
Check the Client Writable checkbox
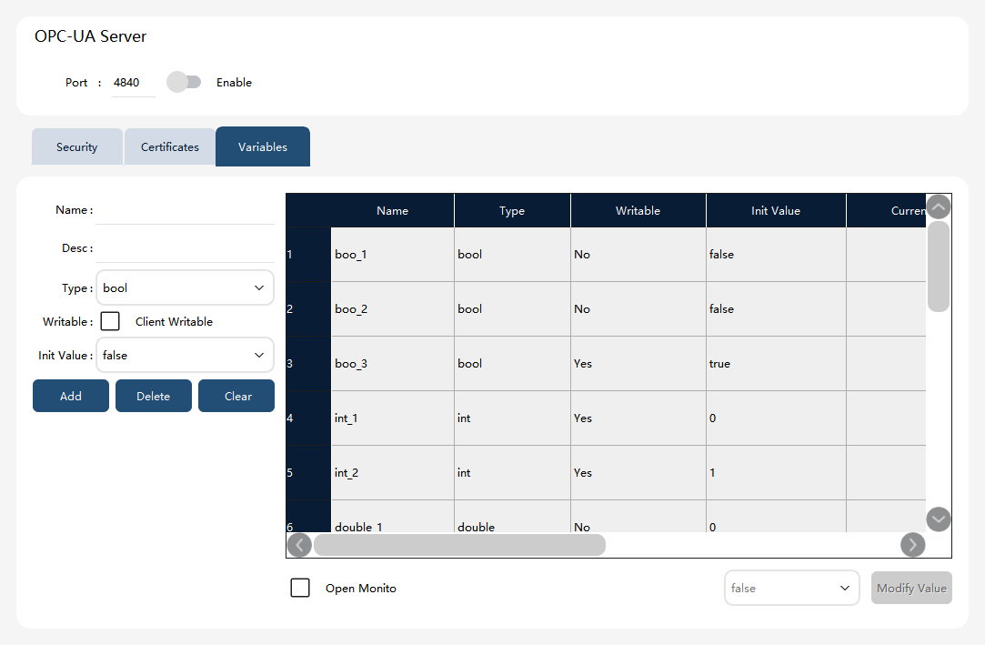(x=110, y=321)
